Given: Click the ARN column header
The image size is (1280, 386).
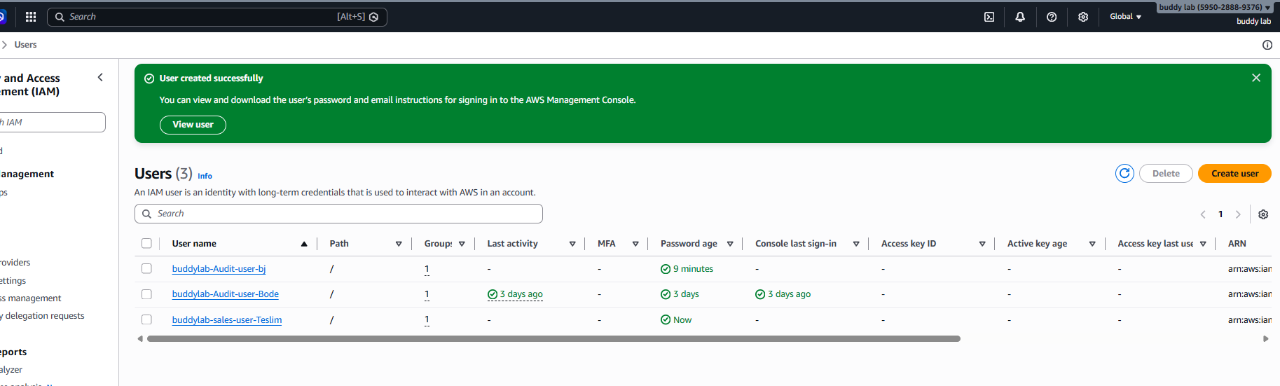Looking at the screenshot, I should (x=1237, y=244).
